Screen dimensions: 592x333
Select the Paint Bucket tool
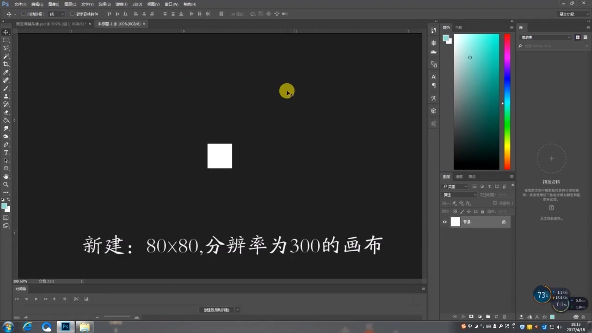[6, 120]
